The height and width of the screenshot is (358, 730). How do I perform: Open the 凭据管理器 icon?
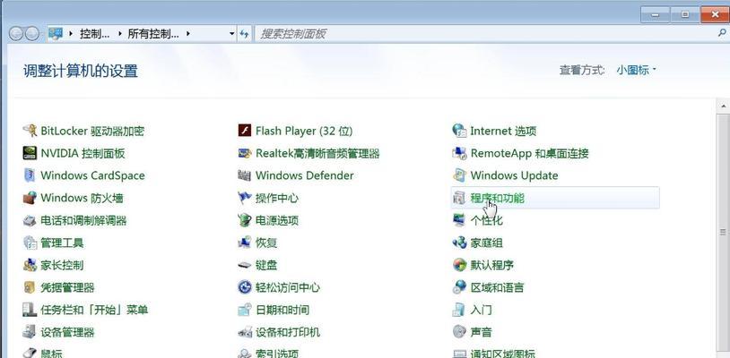point(30,287)
